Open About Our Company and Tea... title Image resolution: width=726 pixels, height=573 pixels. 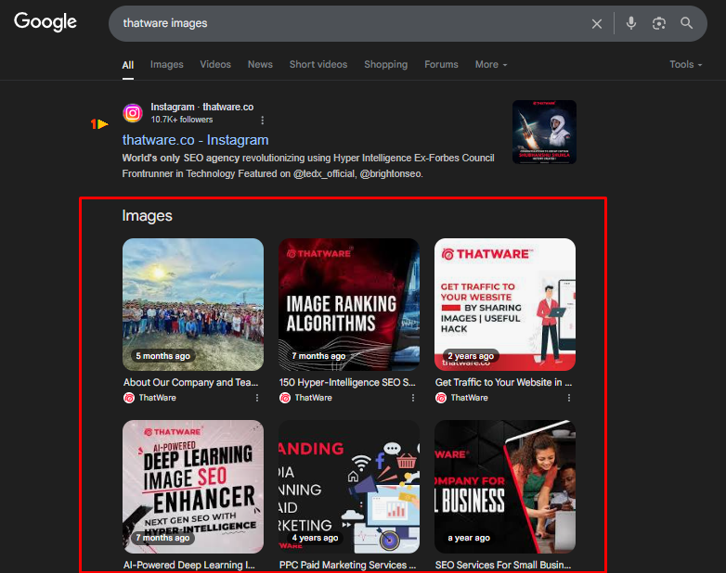click(x=190, y=382)
